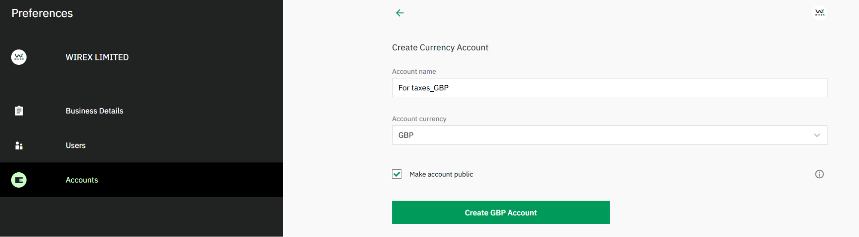
Task: Edit the Account name field For taxes_GBP
Action: 609,88
